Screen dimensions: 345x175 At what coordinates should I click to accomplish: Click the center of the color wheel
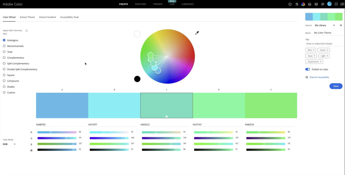tap(167, 56)
